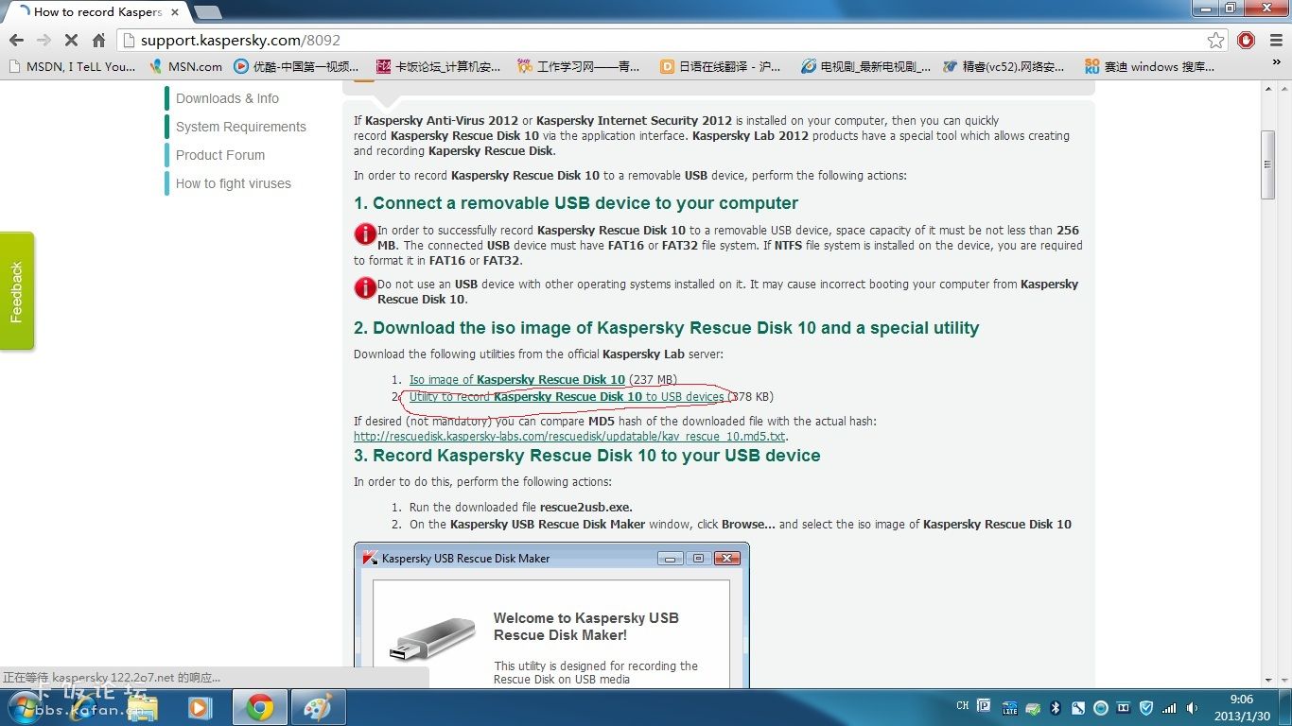Click the red extension icon in toolbar
1292x726 pixels.
pyautogui.click(x=1246, y=40)
